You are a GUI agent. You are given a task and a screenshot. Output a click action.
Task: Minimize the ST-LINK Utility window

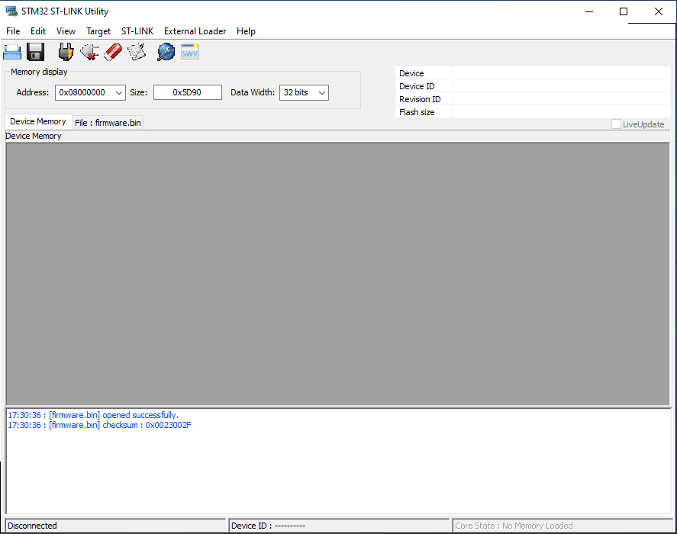click(x=589, y=11)
